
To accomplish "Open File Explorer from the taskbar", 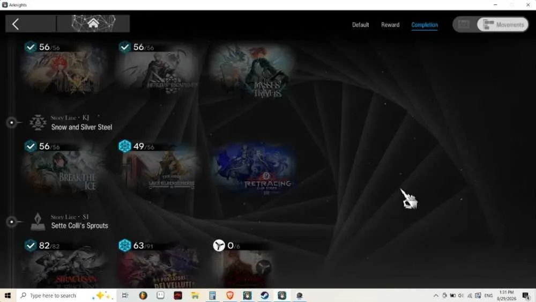I will pyautogui.click(x=195, y=296).
